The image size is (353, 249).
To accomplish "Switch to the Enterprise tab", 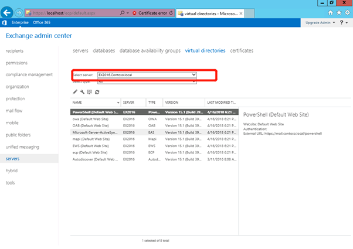I will coord(20,22).
